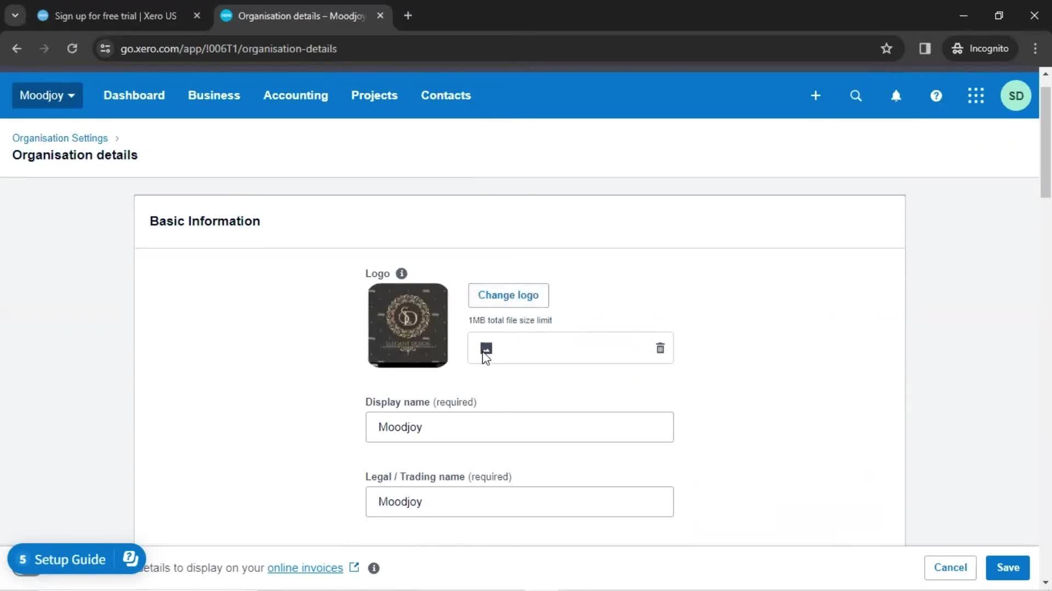Open the Chrome three-dot menu
The height and width of the screenshot is (591, 1052).
click(x=1035, y=49)
